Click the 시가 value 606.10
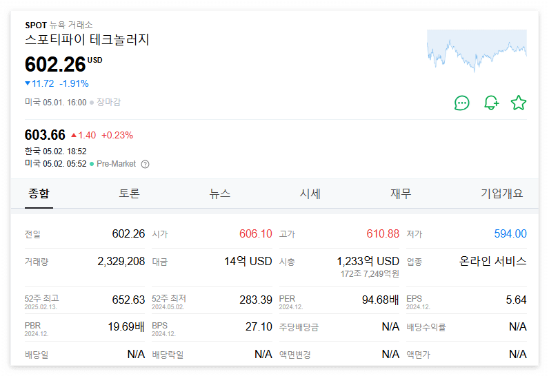549x376 pixels. (256, 233)
